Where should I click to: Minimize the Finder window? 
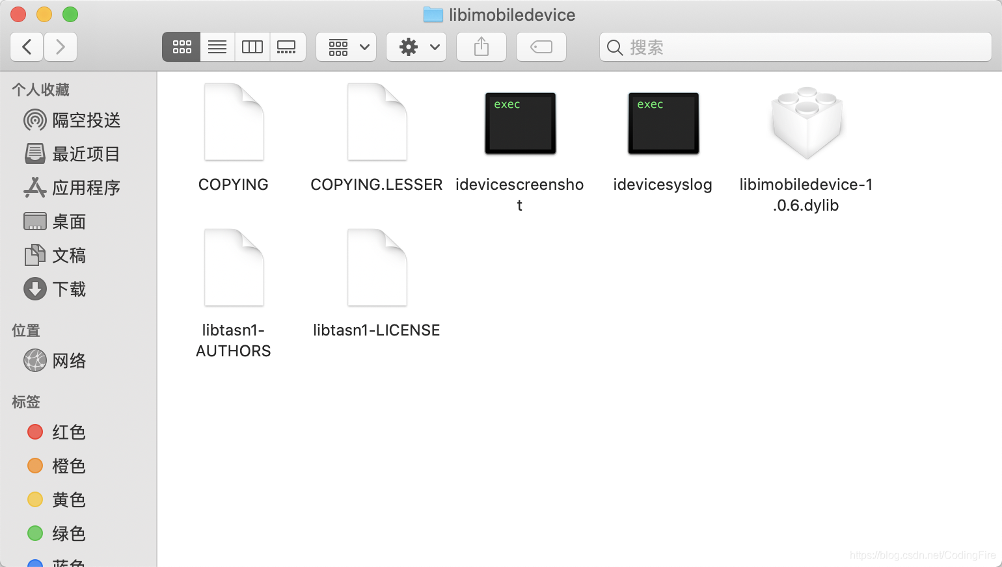[44, 14]
